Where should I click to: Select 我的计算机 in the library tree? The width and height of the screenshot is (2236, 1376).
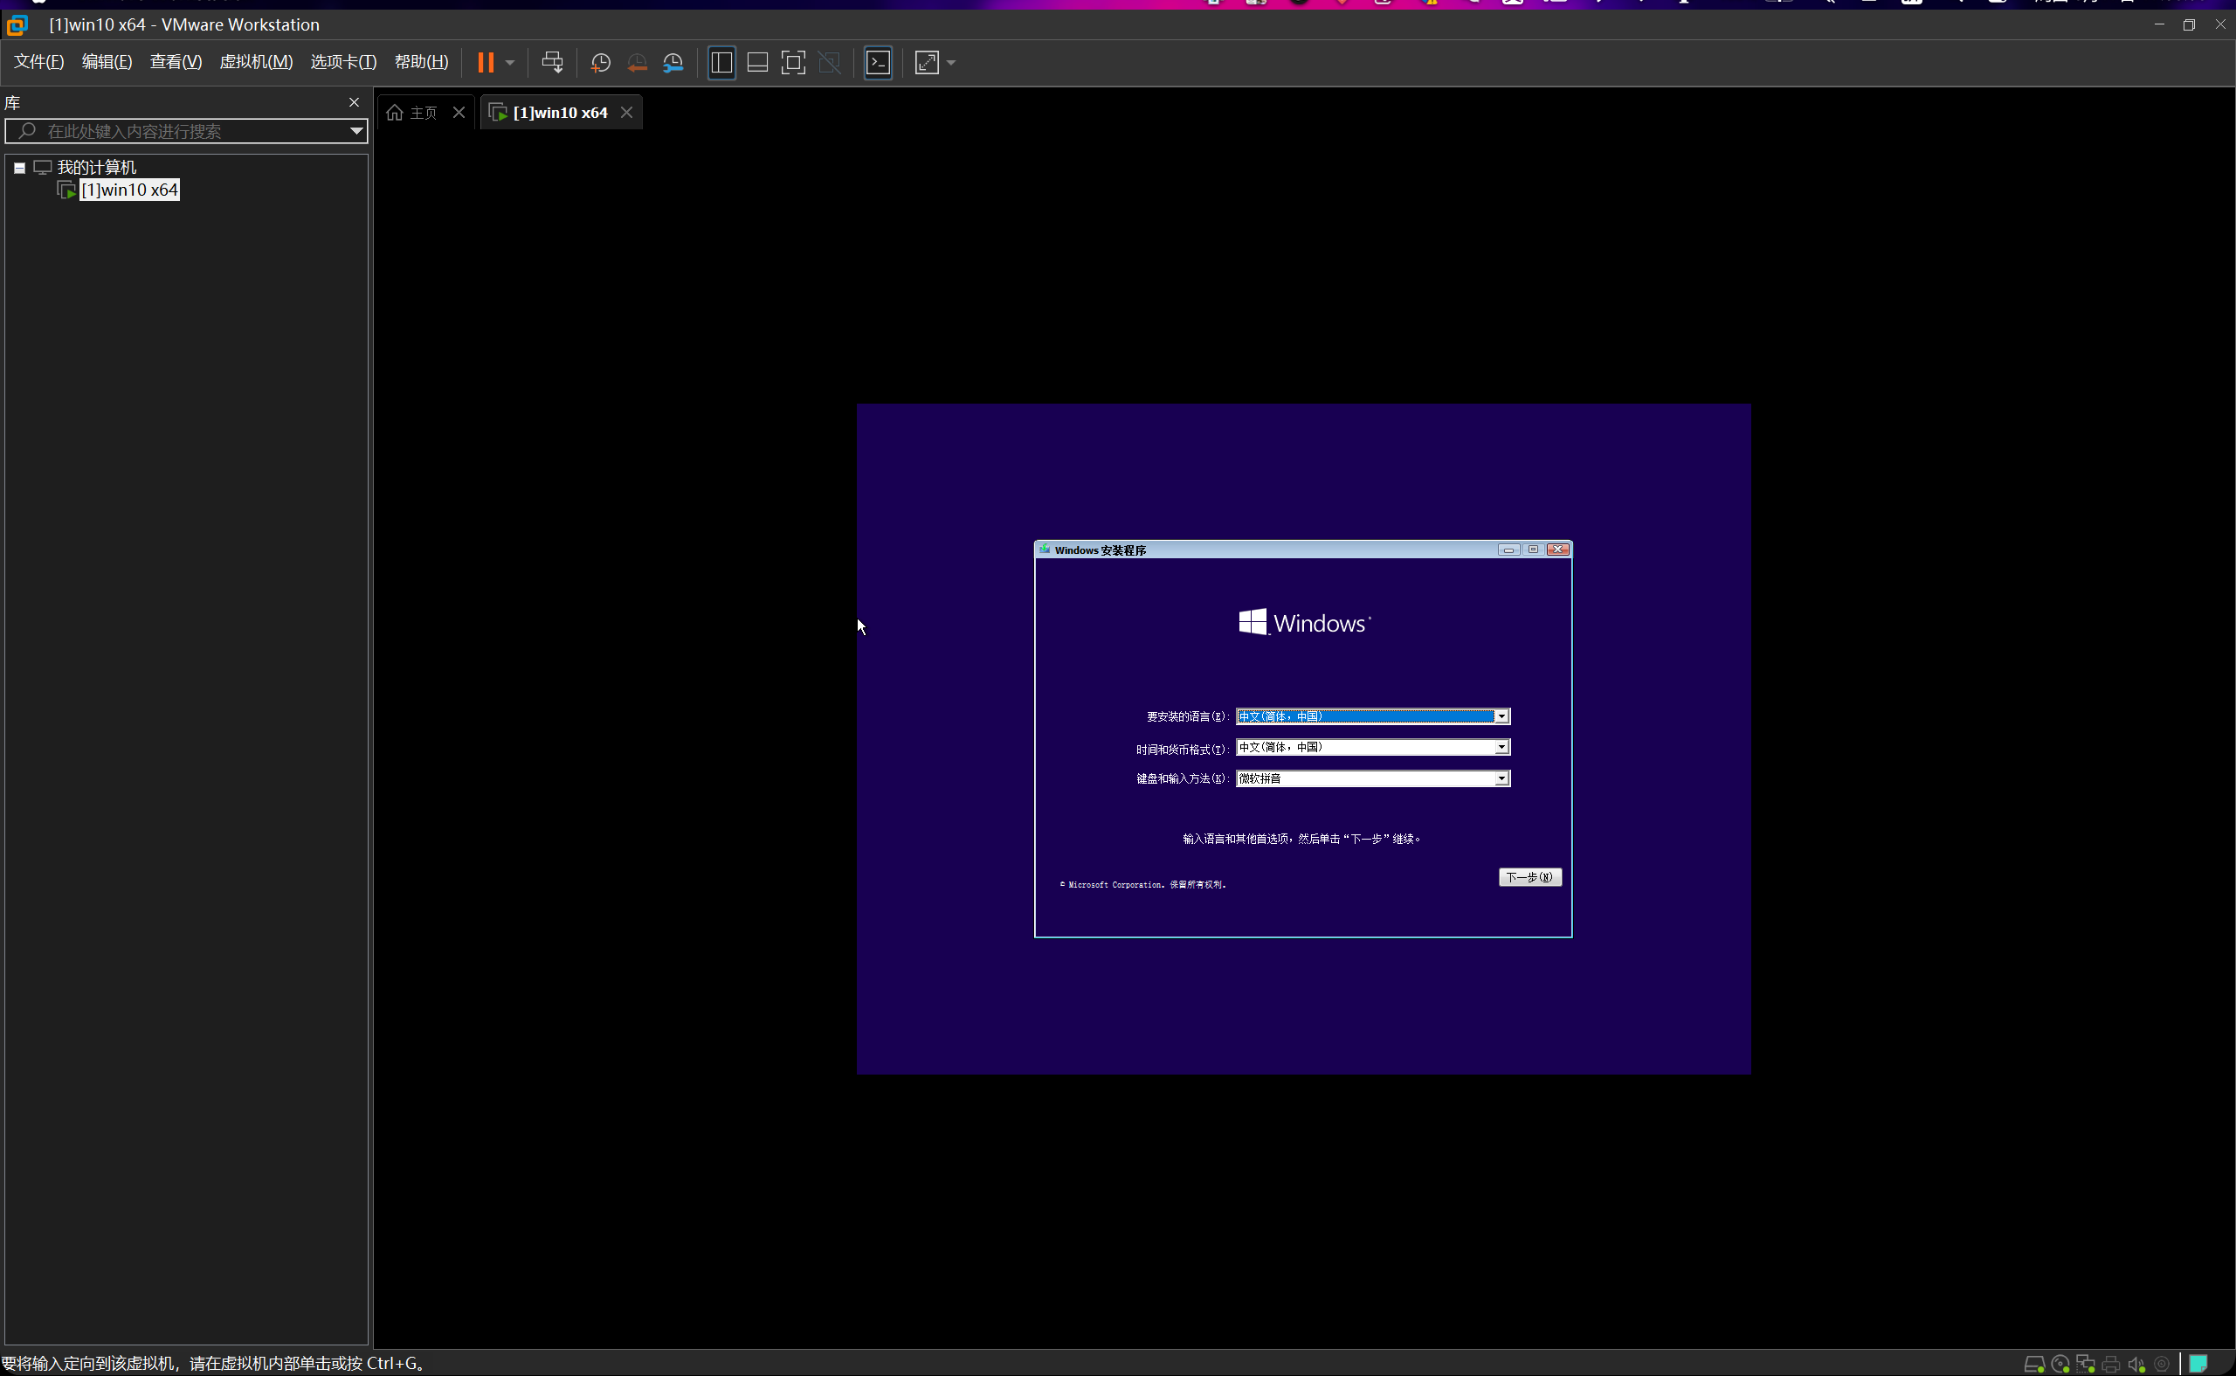click(96, 168)
